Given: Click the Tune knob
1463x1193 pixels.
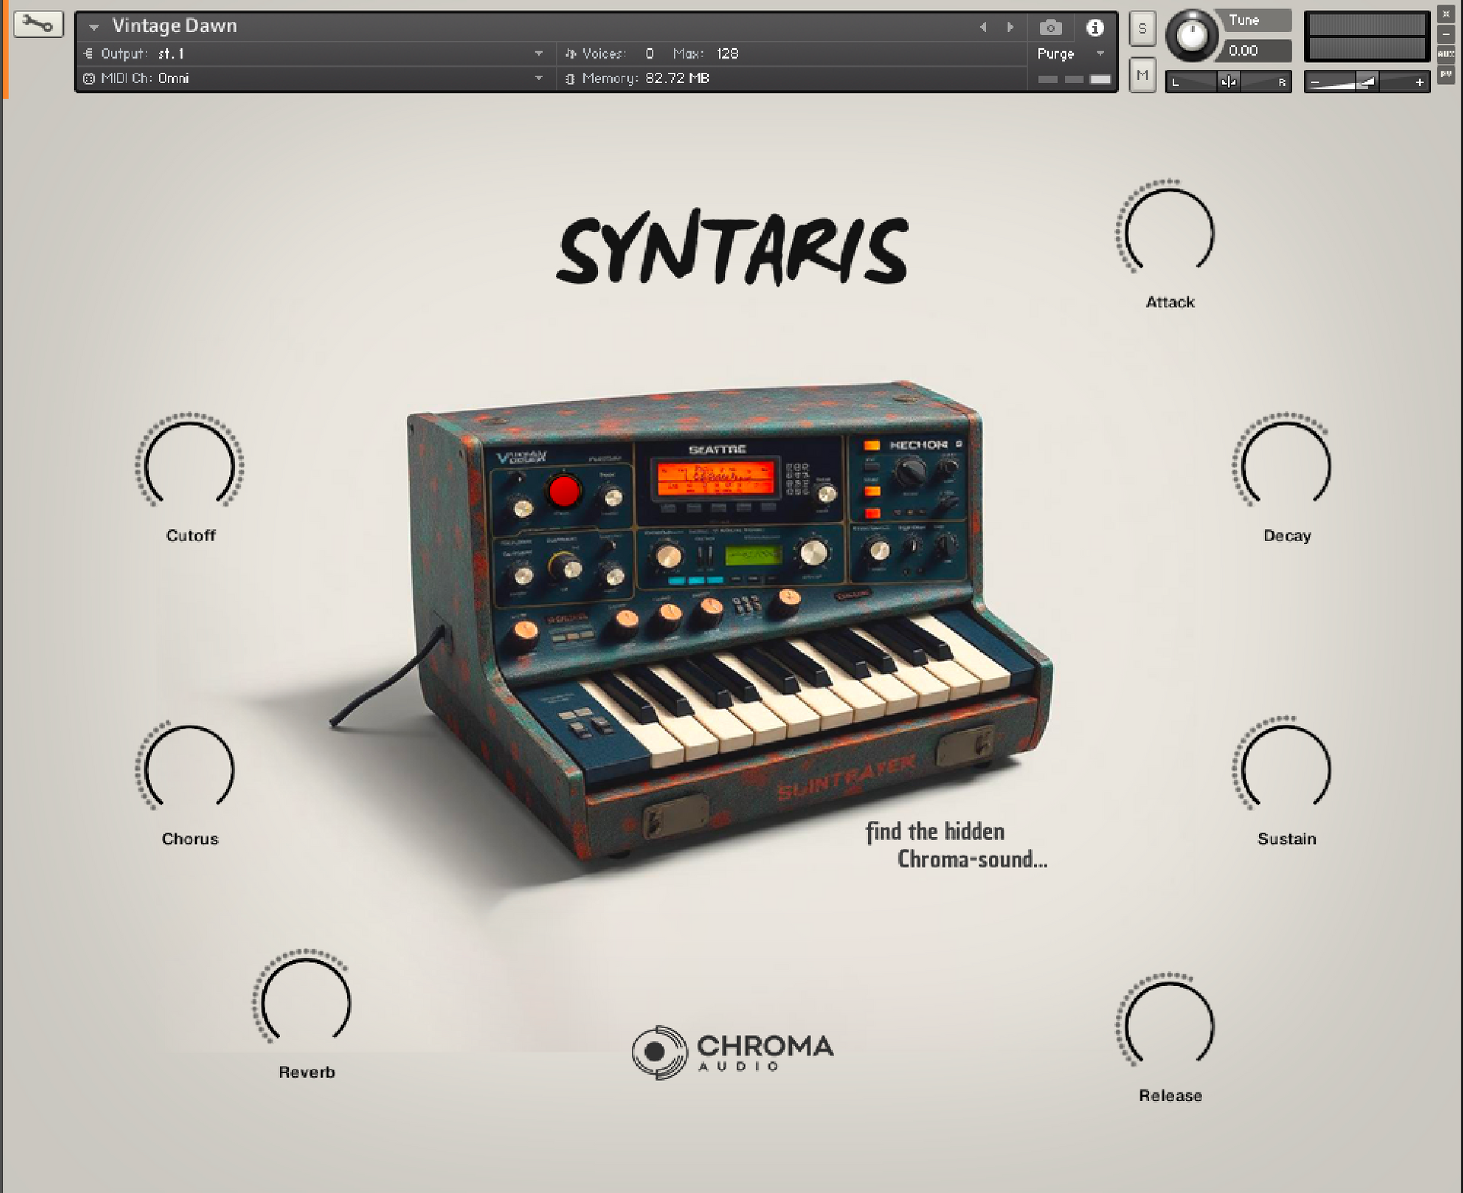Looking at the screenshot, I should click(x=1191, y=35).
